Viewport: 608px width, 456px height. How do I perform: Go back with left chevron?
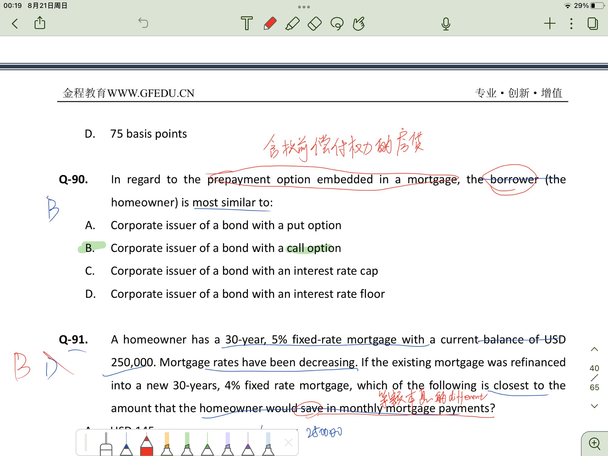pyautogui.click(x=15, y=23)
